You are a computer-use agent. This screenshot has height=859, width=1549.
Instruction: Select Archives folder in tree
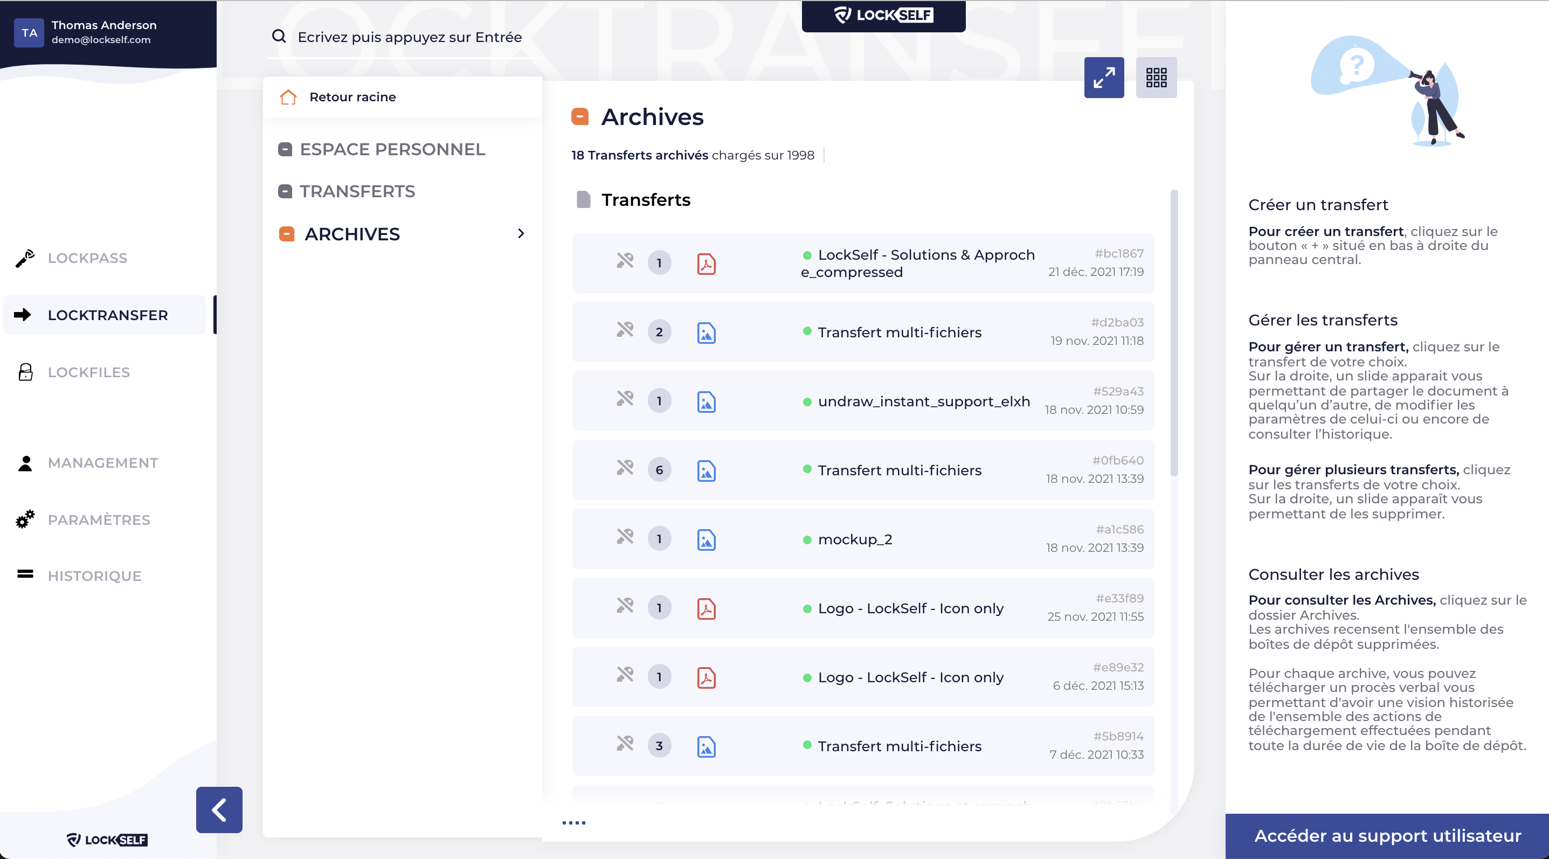(x=352, y=234)
